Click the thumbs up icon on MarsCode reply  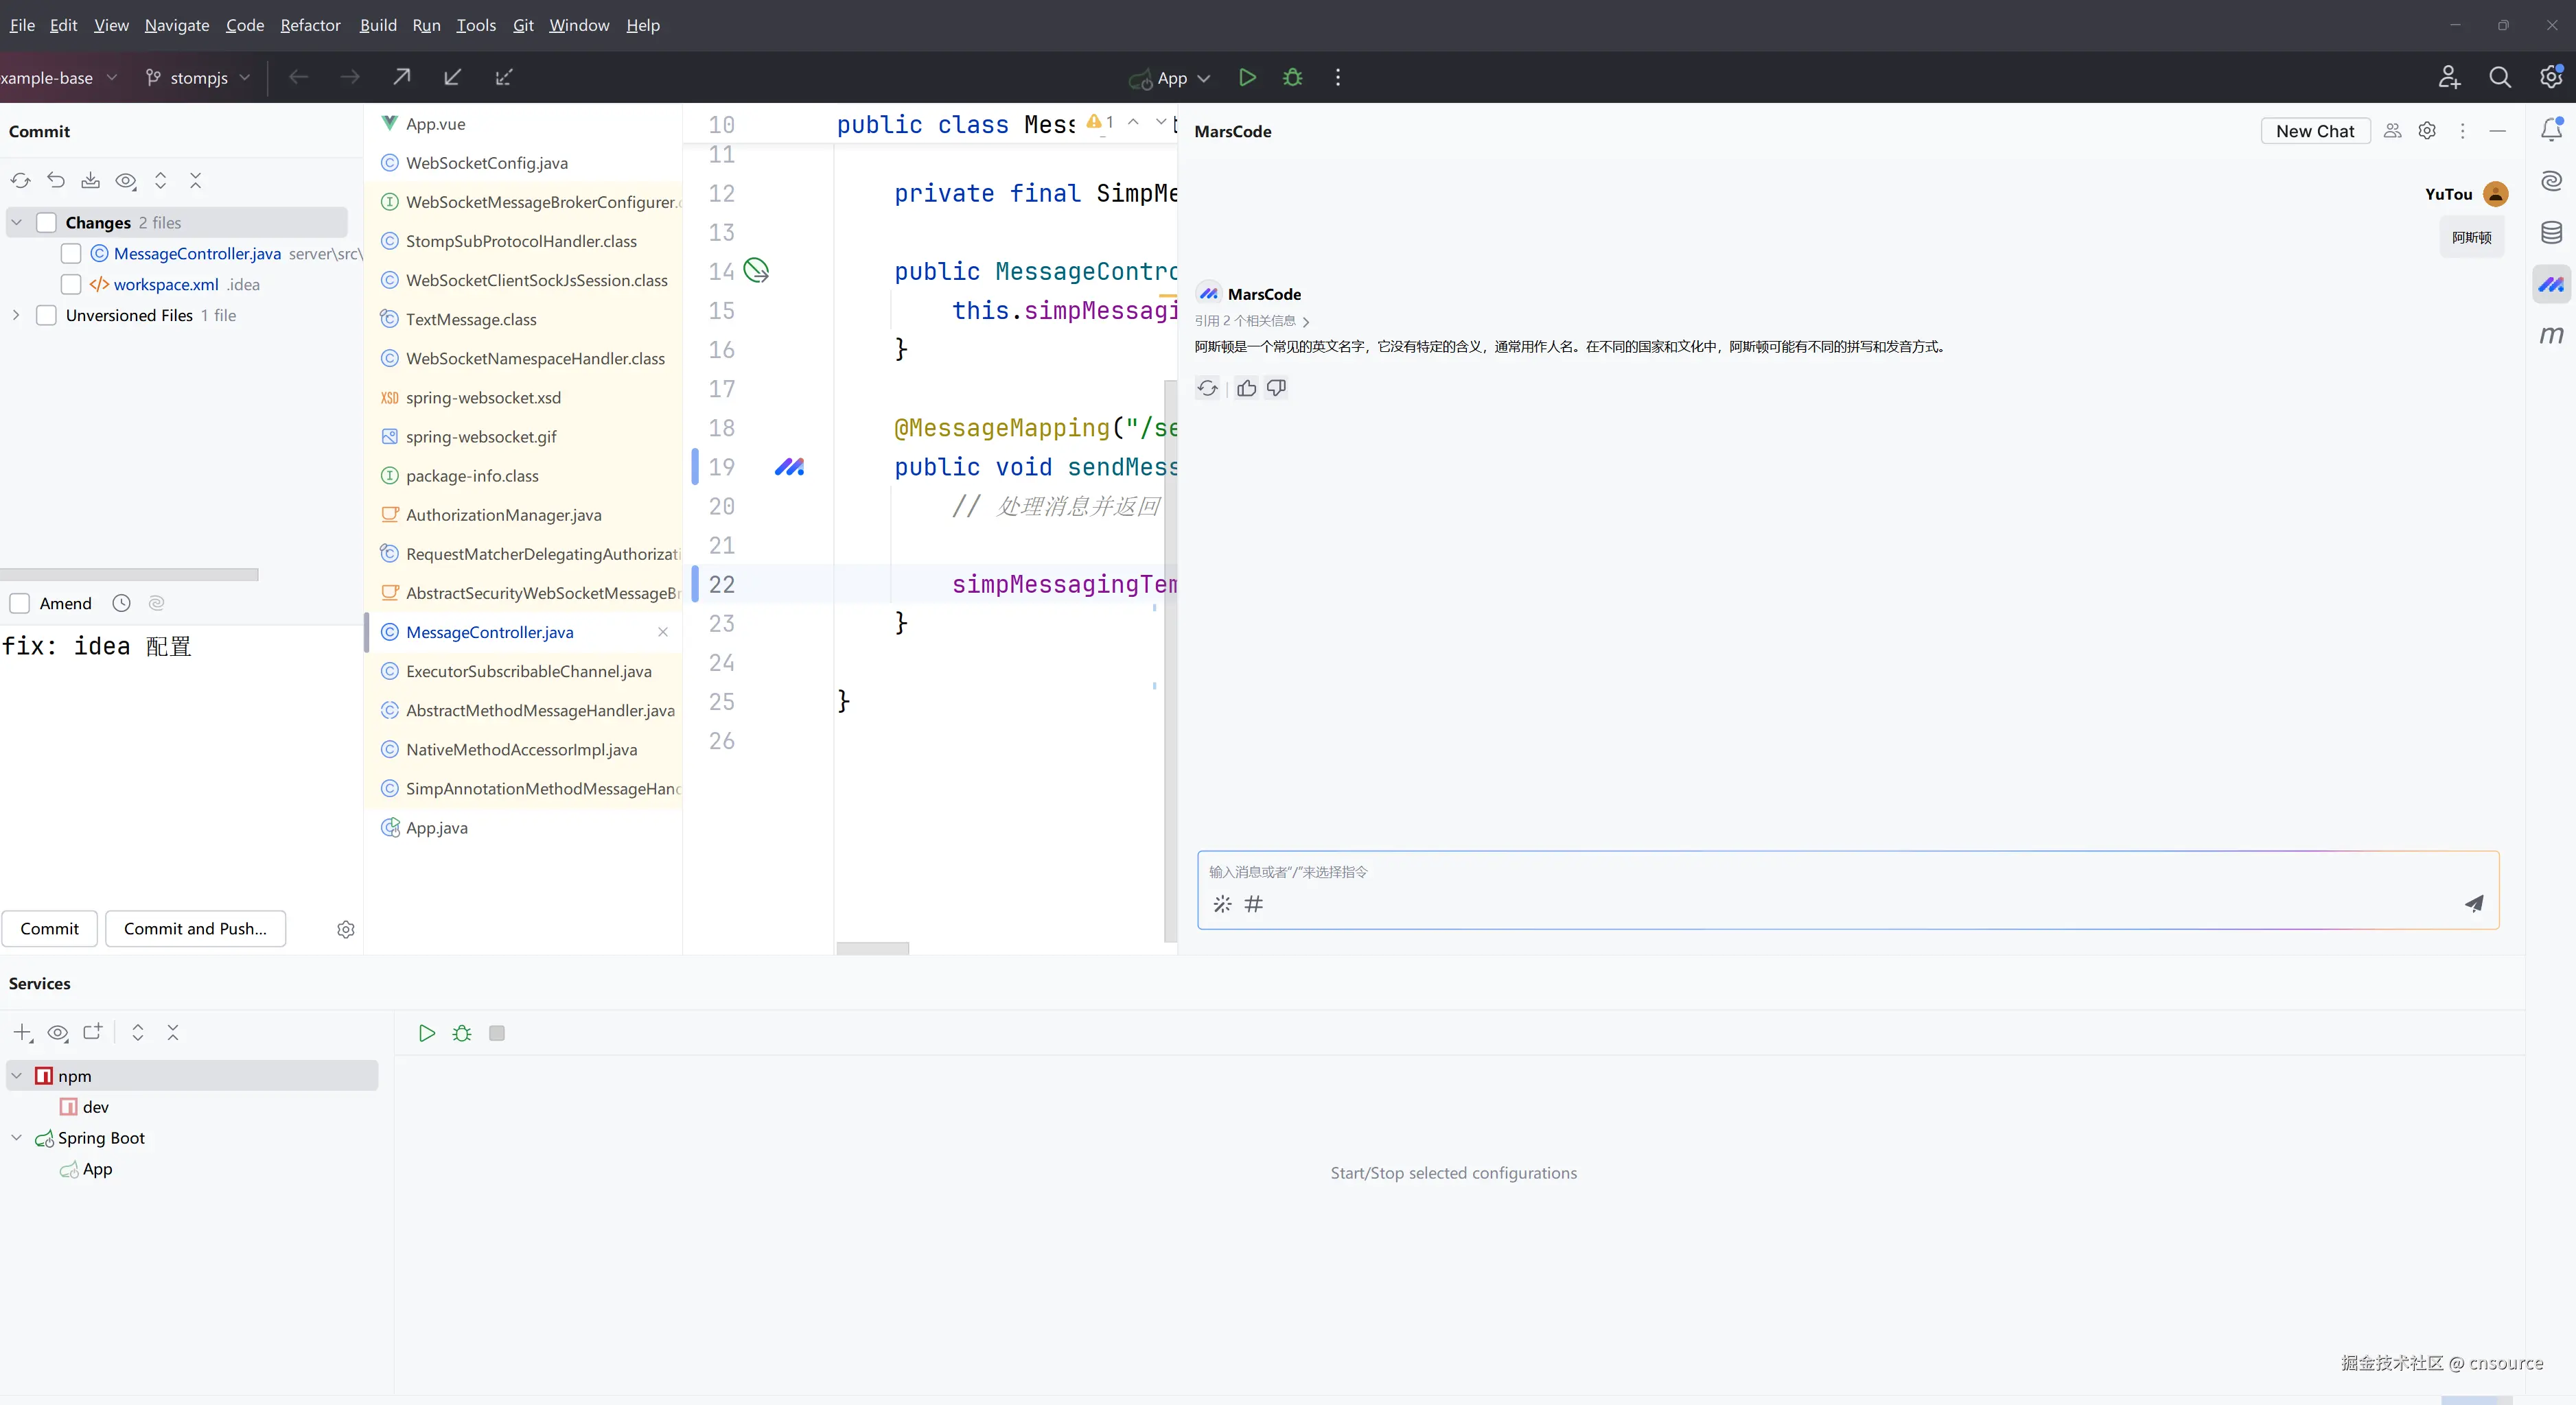click(x=1246, y=388)
